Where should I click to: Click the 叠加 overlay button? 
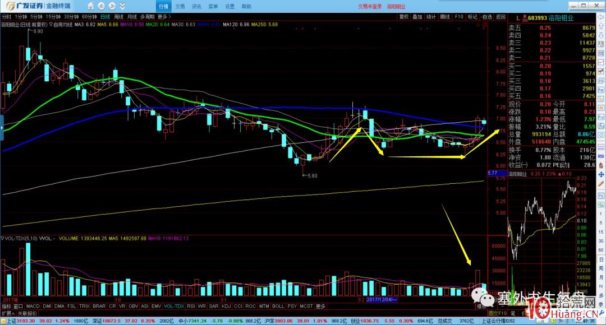417,17
